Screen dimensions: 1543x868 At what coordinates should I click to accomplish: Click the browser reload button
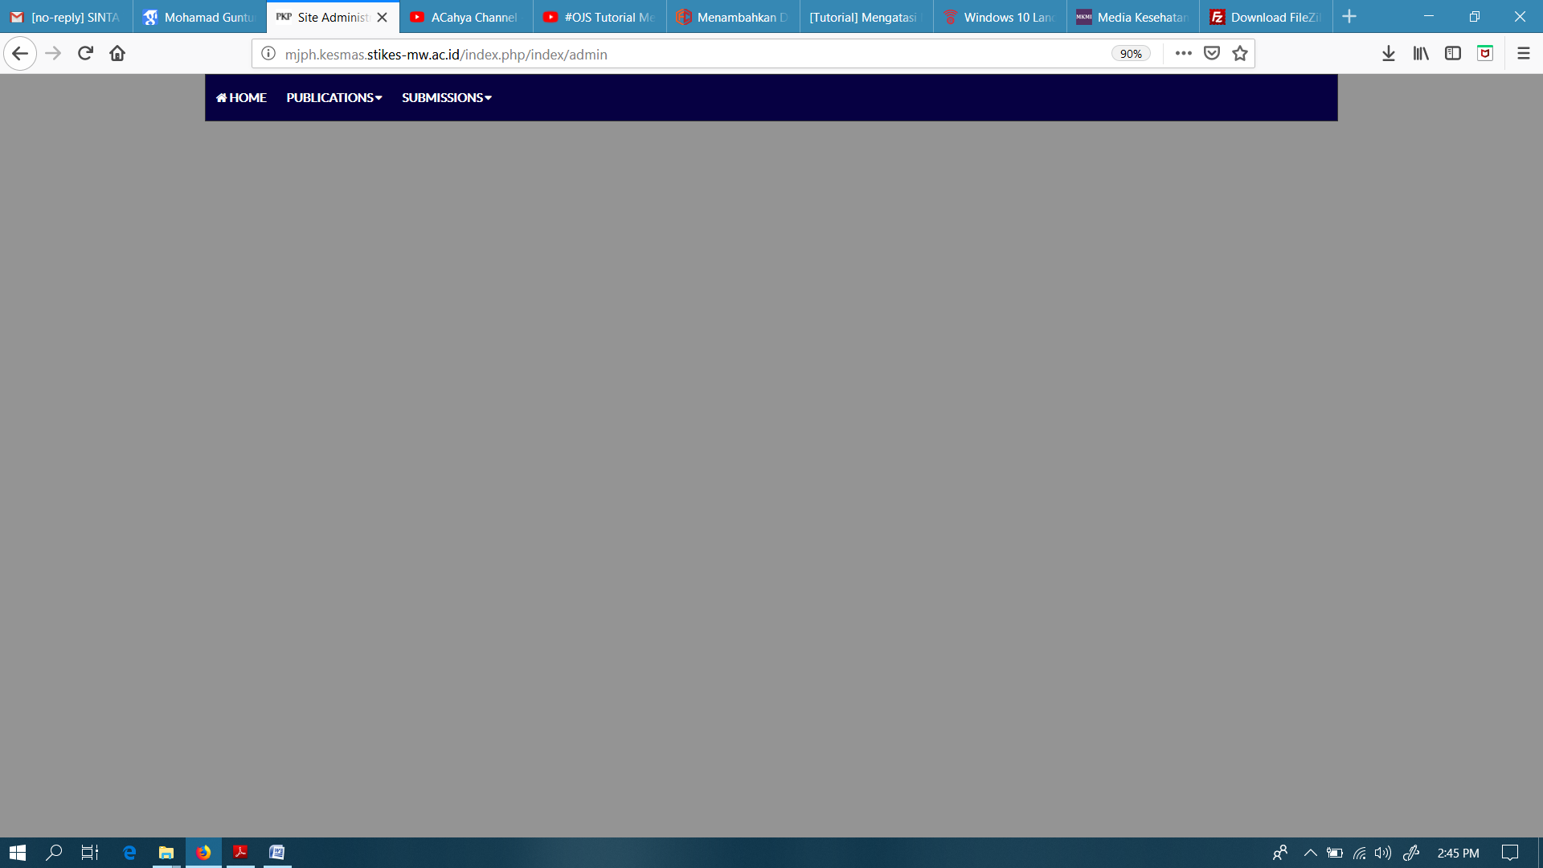(85, 54)
